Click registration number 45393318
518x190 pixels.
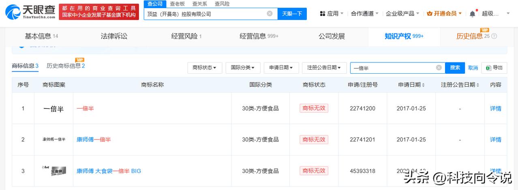point(362,171)
